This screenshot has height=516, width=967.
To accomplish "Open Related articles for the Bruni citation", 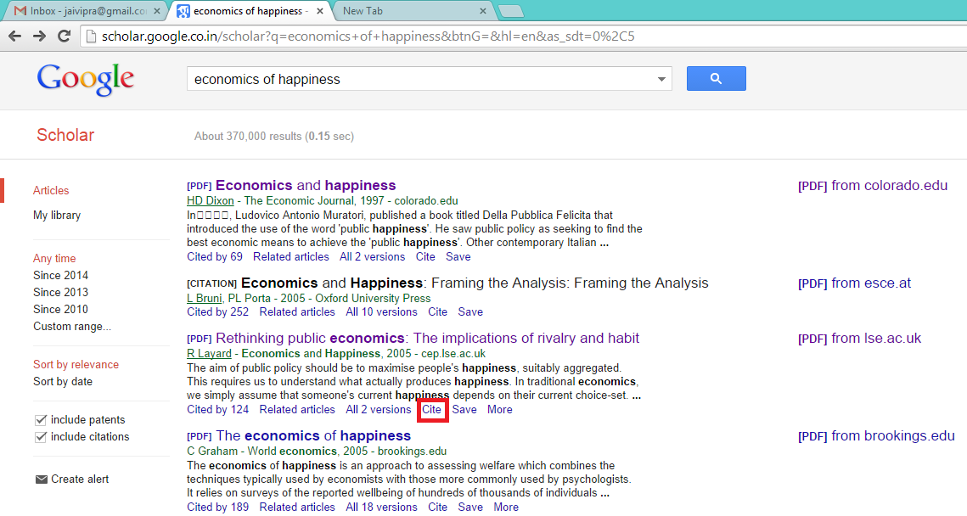I will click(x=297, y=312).
